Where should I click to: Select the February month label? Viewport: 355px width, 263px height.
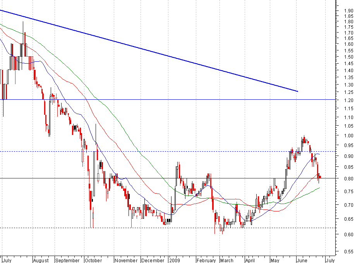pyautogui.click(x=206, y=260)
